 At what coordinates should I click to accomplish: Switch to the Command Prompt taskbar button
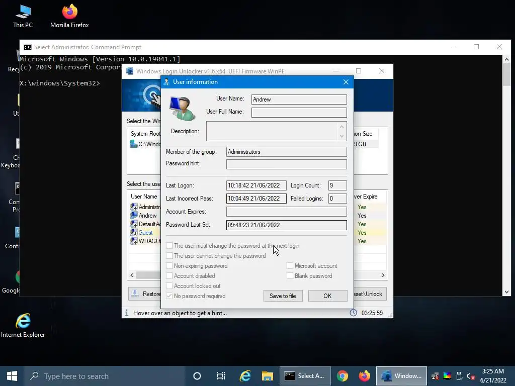tap(305, 376)
